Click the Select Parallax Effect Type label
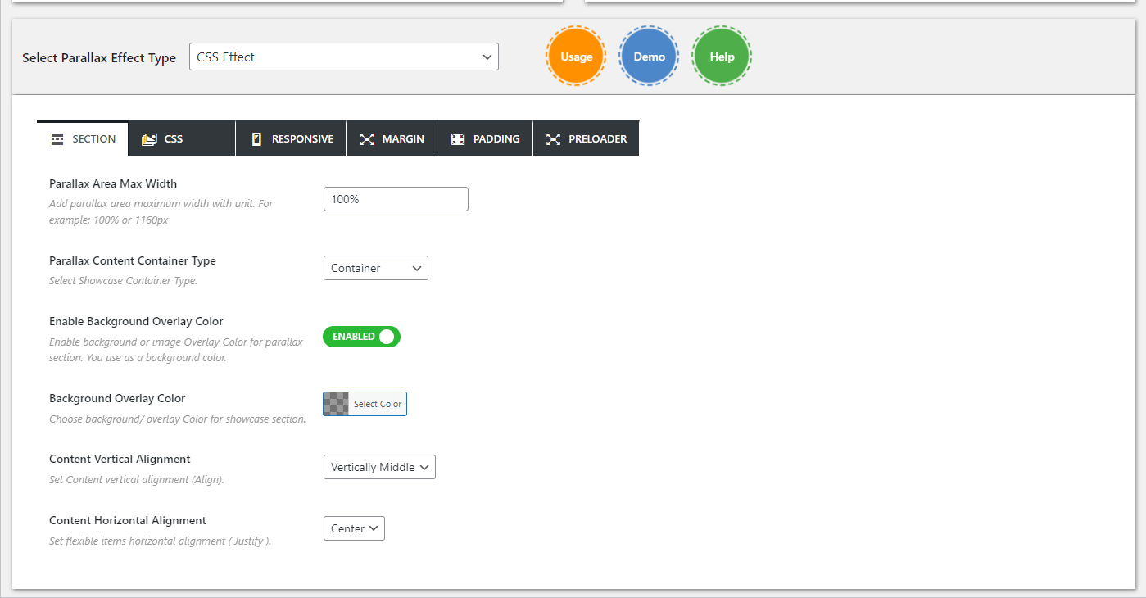Screen dimensions: 1146x598 click(99, 58)
